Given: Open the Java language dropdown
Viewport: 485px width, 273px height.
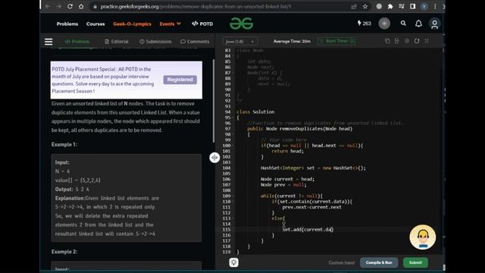Looking at the screenshot, I should pos(240,41).
